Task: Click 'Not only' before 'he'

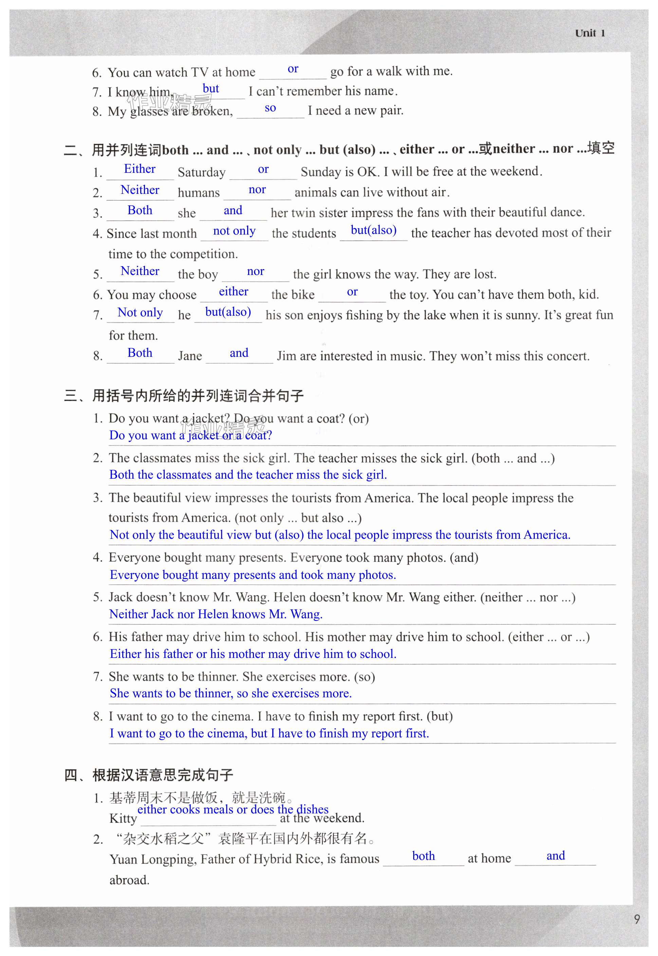Action: (140, 312)
